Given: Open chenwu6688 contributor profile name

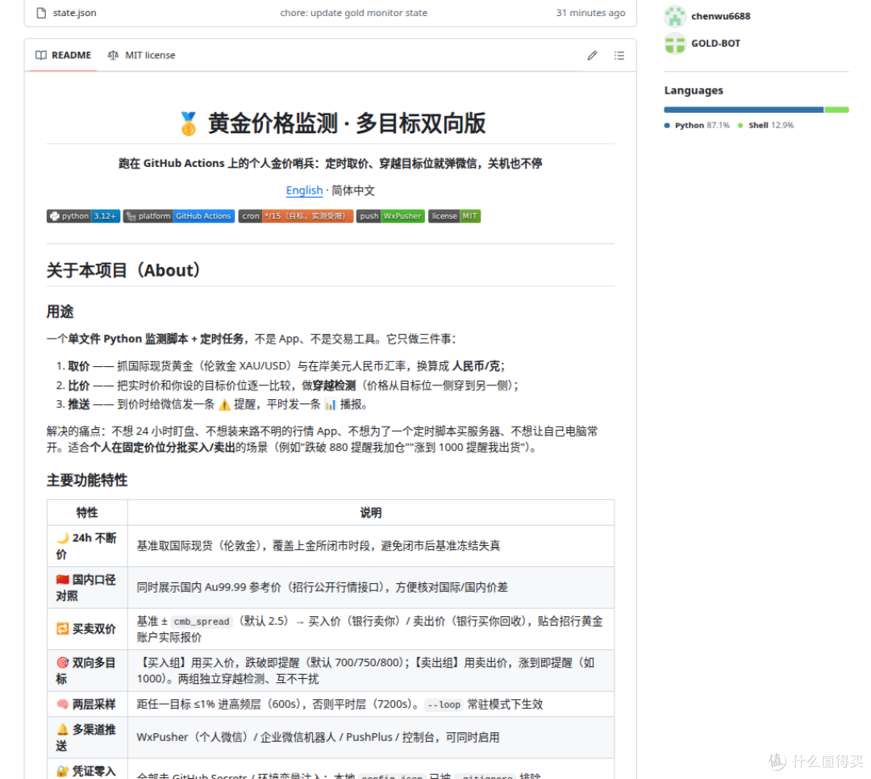Looking at the screenshot, I should tap(720, 16).
